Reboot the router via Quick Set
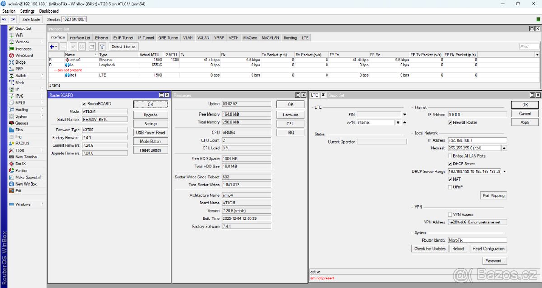Image resolution: width=542 pixels, height=288 pixels. [458, 248]
